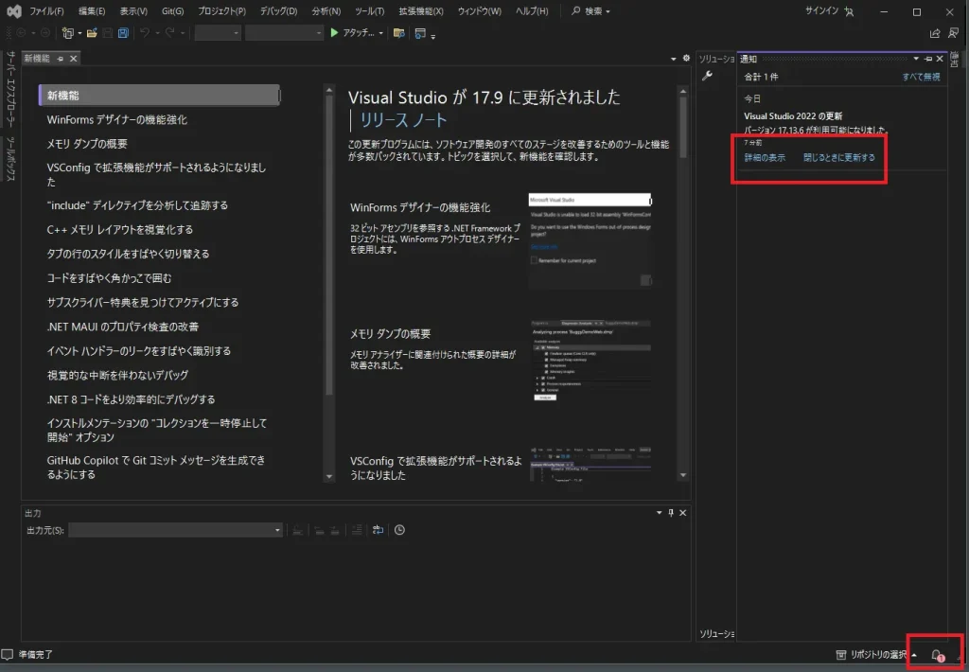Click the memory dump screenshot thumbnail
Viewport: 969px width, 672px height.
[x=590, y=362]
